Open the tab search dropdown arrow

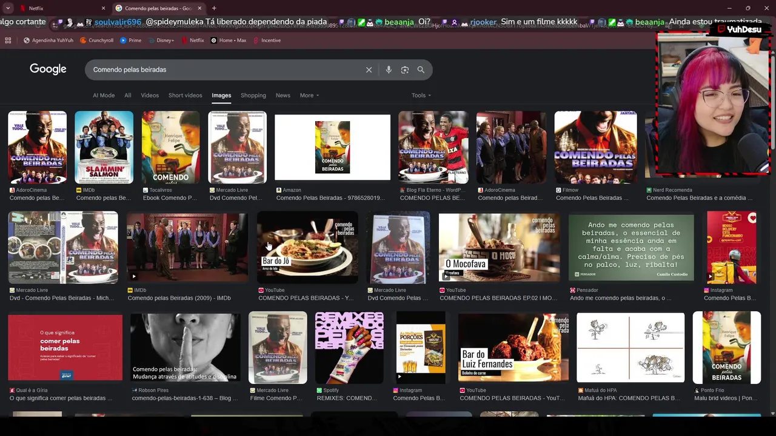click(x=8, y=8)
